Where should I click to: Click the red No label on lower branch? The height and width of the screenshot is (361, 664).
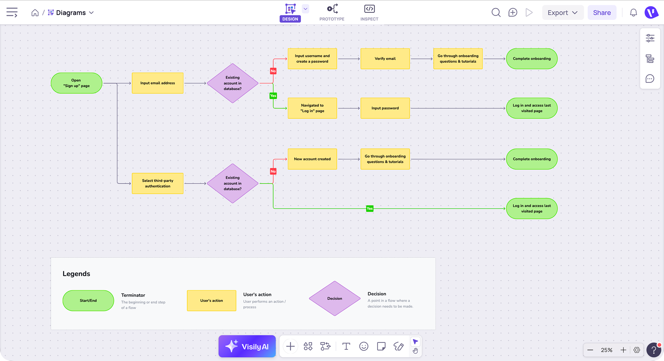(x=273, y=171)
